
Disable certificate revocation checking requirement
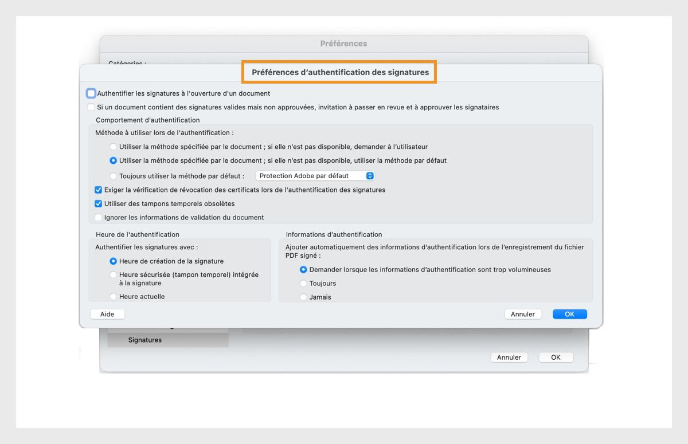[x=98, y=190]
